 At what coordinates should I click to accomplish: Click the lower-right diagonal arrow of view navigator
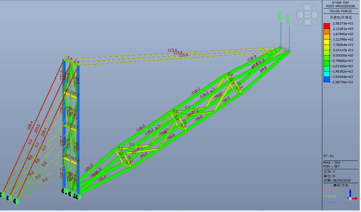pos(315,22)
